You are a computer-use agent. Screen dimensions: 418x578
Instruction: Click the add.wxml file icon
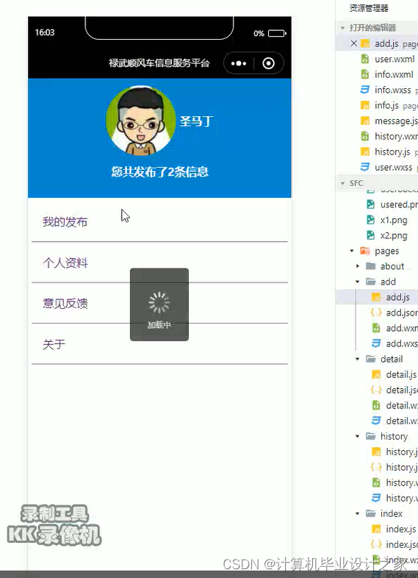[376, 328]
